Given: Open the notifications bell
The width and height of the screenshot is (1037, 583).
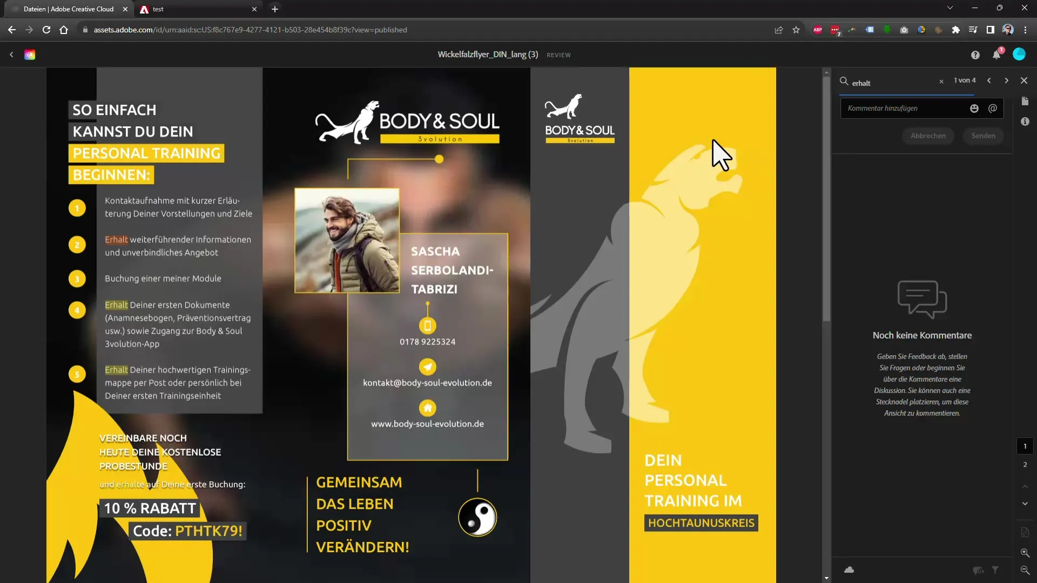Looking at the screenshot, I should 996,55.
